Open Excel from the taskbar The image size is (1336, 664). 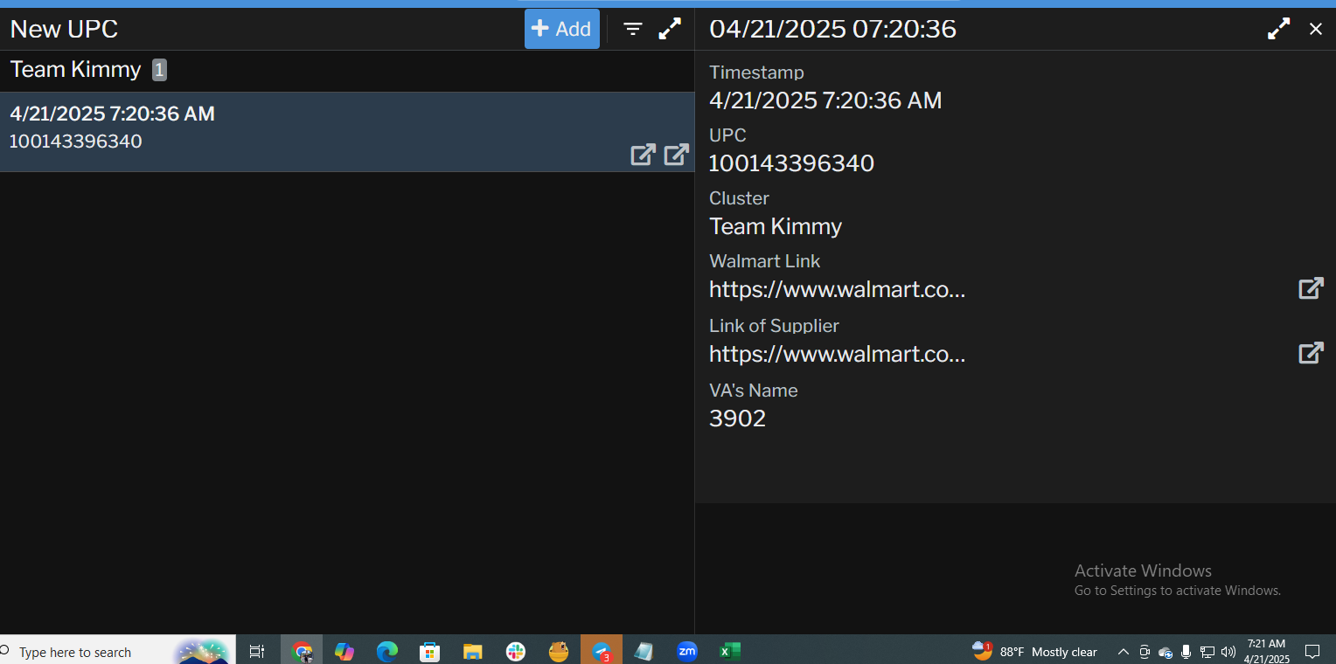coord(730,651)
